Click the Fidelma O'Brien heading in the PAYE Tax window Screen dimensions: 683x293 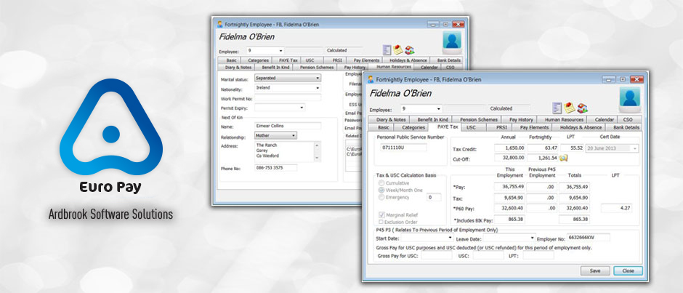click(400, 93)
